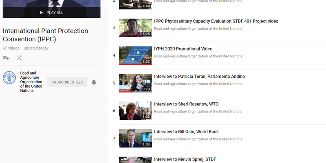Open IYPH 2020 Promotional Video title
The width and height of the screenshot is (326, 163).
tap(183, 49)
